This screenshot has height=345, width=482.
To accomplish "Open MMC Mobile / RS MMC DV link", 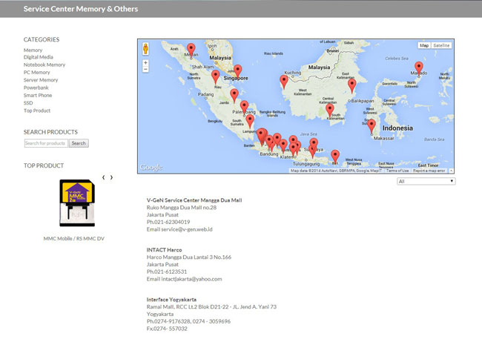I will (73, 239).
